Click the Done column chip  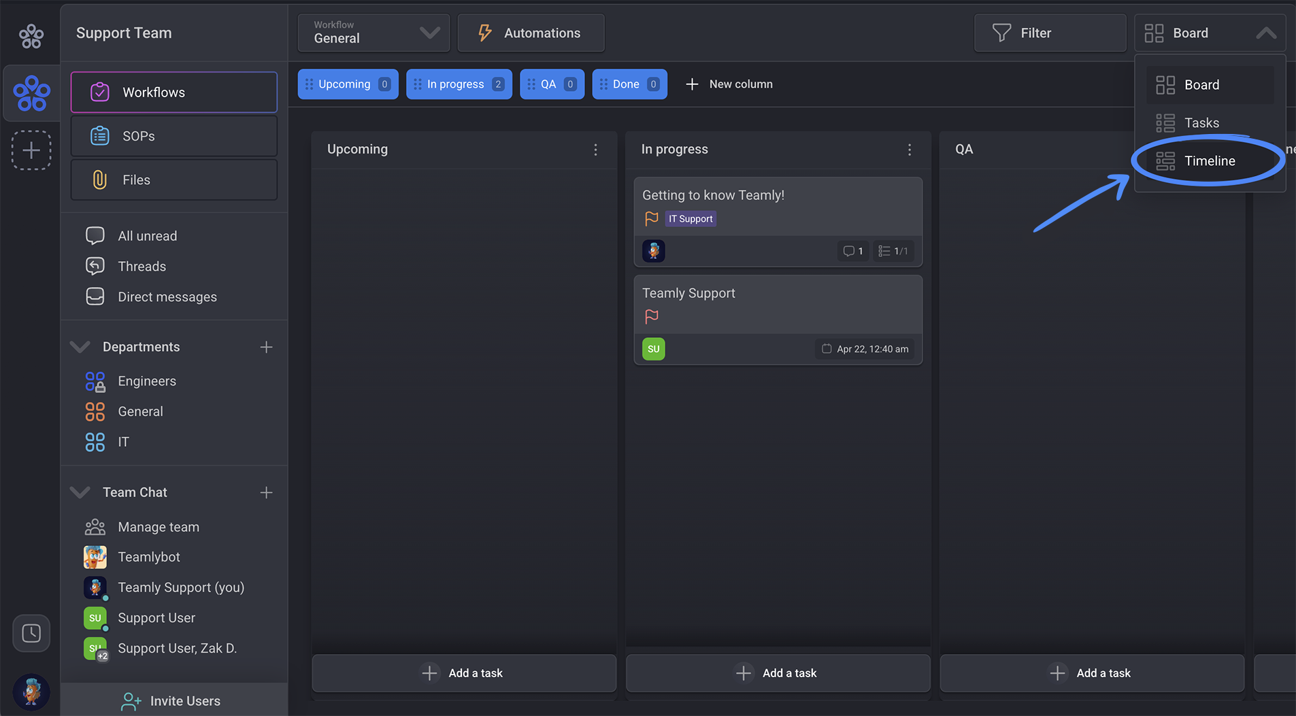[x=629, y=84]
